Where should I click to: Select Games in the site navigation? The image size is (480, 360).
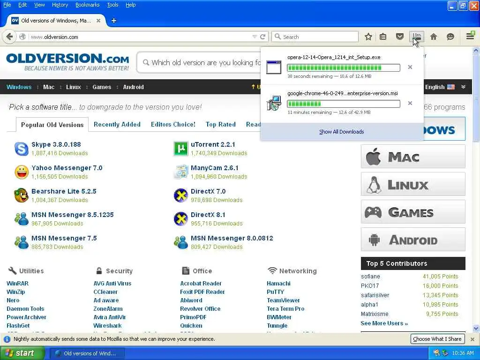(102, 87)
